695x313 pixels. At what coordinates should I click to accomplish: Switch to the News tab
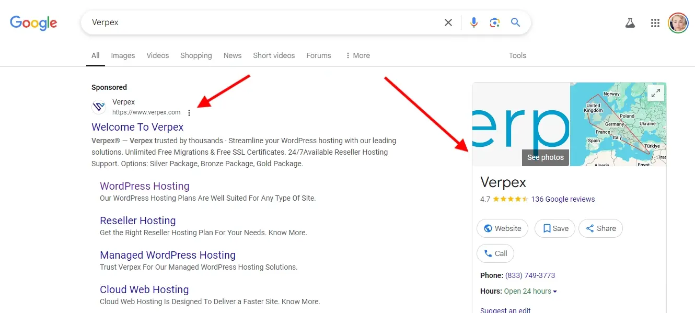tap(233, 55)
